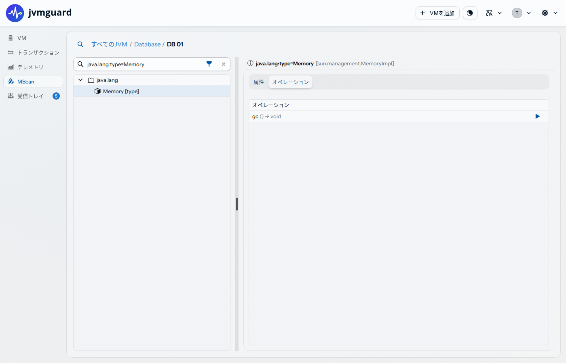This screenshot has height=363, width=566.
Task: Click the inbox badge showing 5
Action: coord(56,96)
